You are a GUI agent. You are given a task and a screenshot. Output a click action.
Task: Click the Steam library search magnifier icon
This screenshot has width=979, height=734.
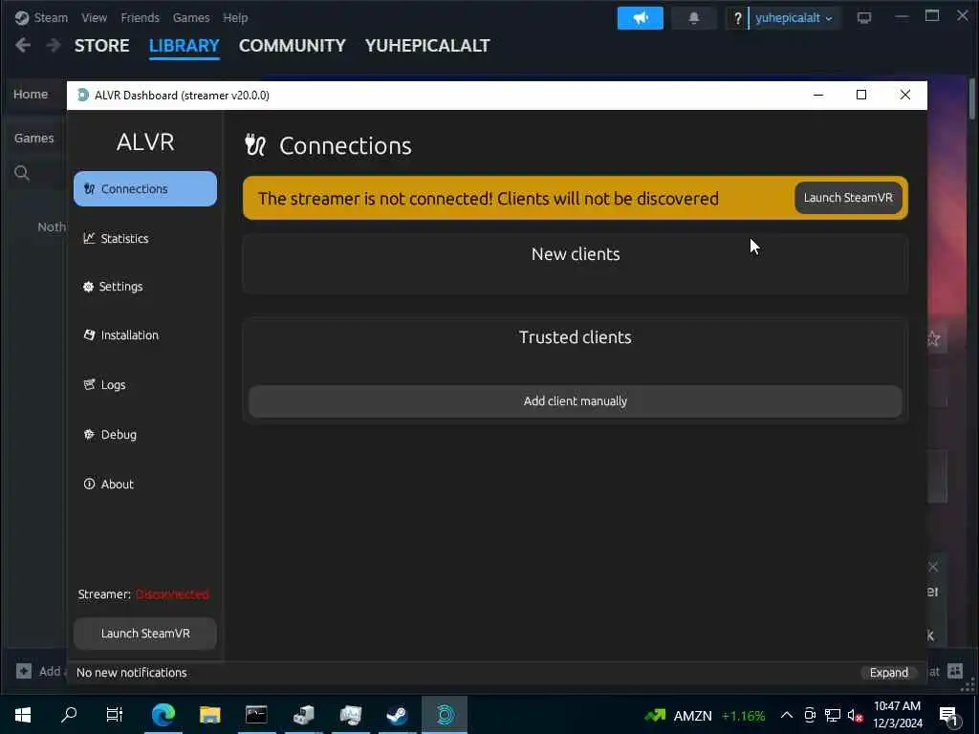coord(22,173)
